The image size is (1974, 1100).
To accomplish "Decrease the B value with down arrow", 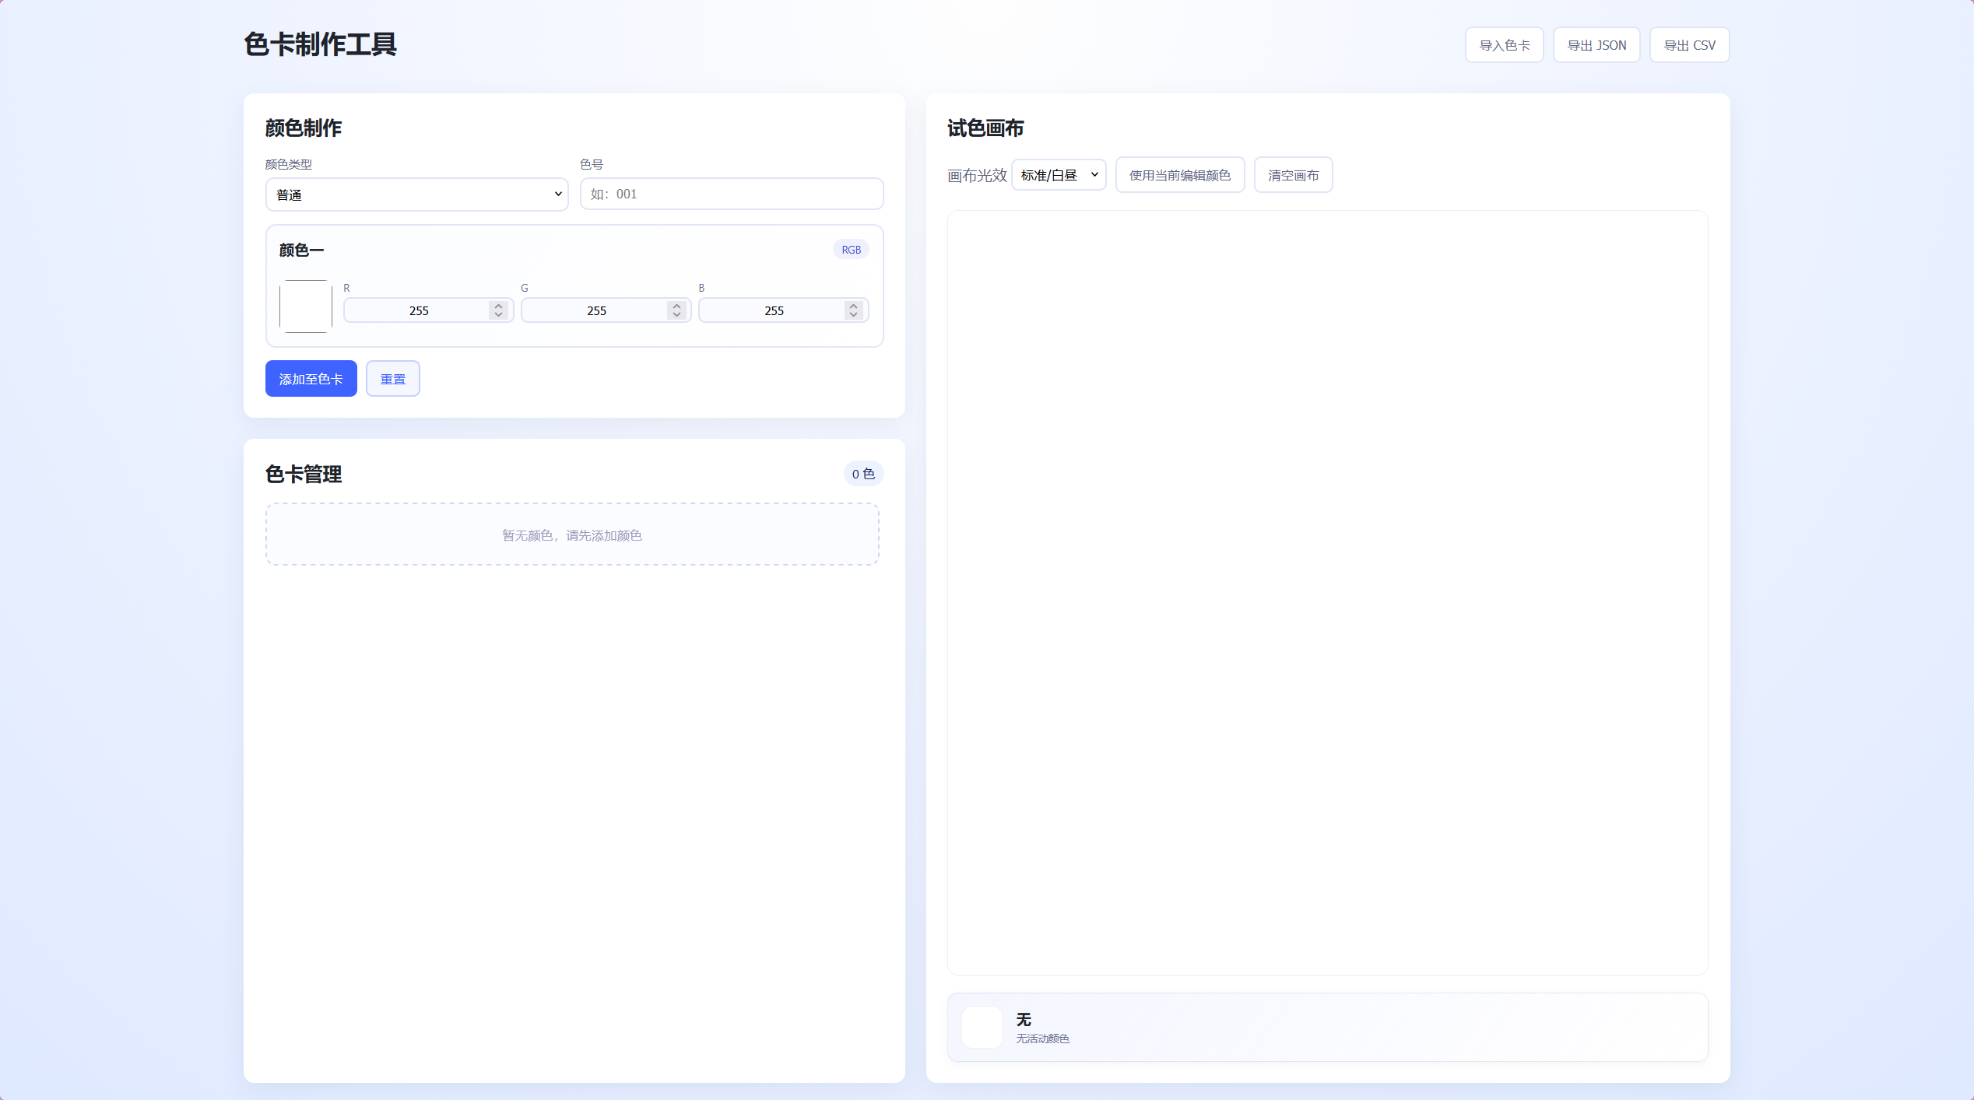I will coord(854,315).
